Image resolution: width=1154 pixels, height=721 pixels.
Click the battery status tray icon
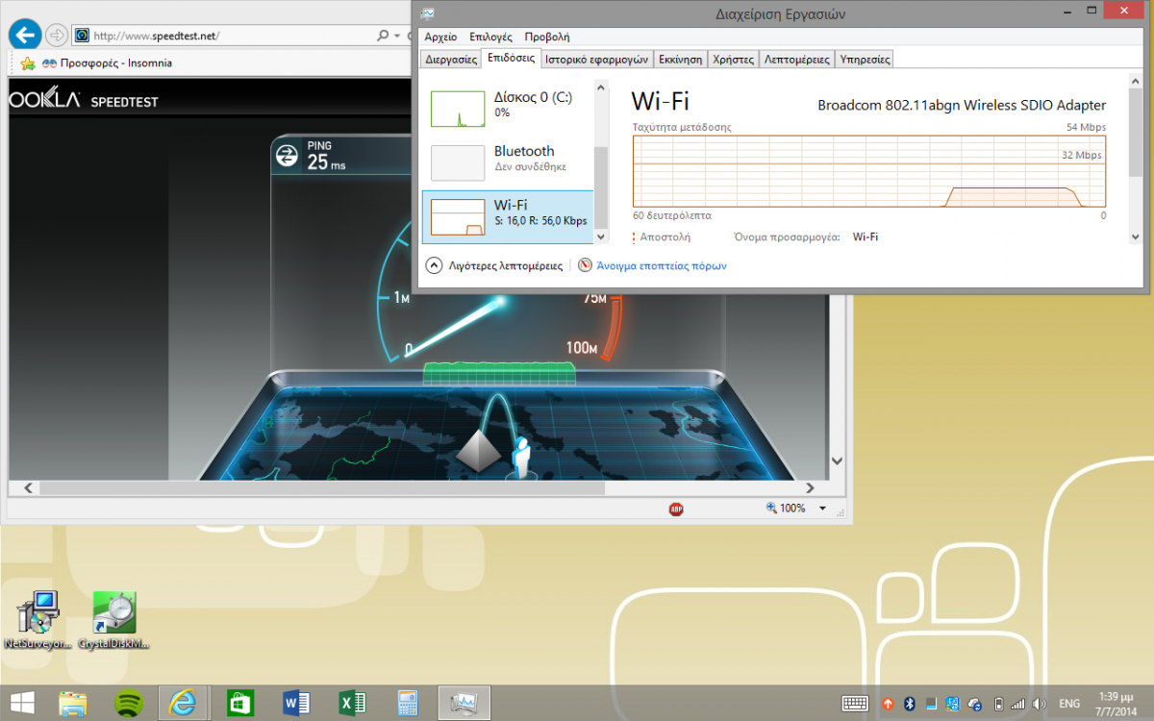999,704
